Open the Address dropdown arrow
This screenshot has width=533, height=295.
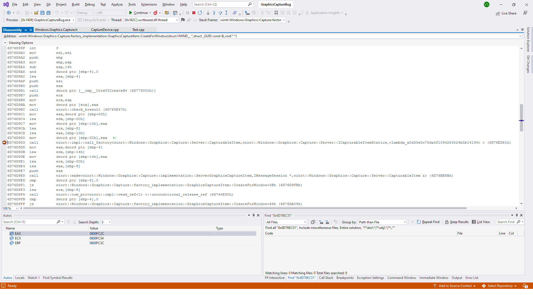click(520, 36)
